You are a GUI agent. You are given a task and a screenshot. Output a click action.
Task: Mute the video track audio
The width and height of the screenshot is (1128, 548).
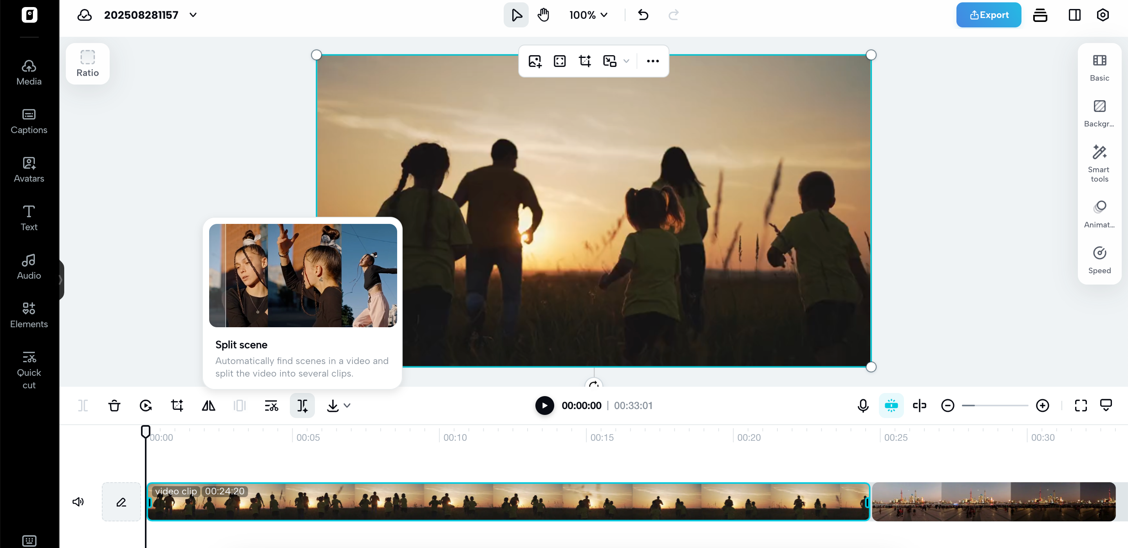coord(78,501)
